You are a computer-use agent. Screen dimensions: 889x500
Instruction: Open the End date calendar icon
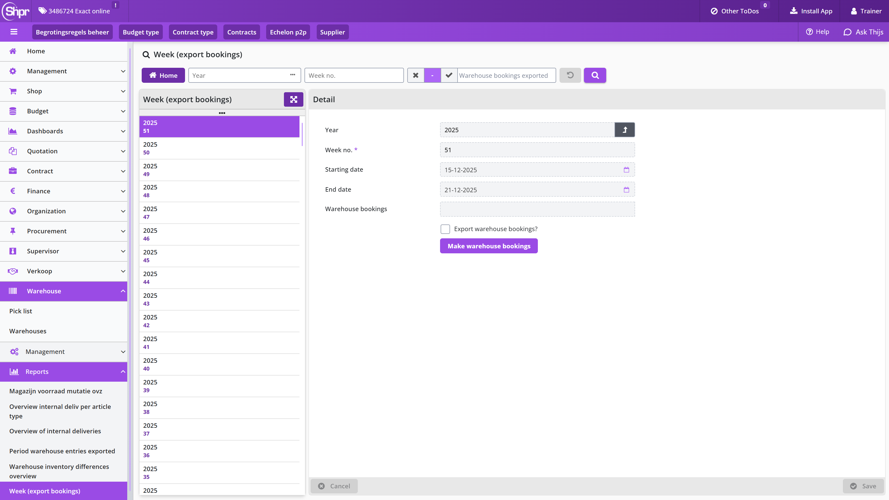[626, 190]
